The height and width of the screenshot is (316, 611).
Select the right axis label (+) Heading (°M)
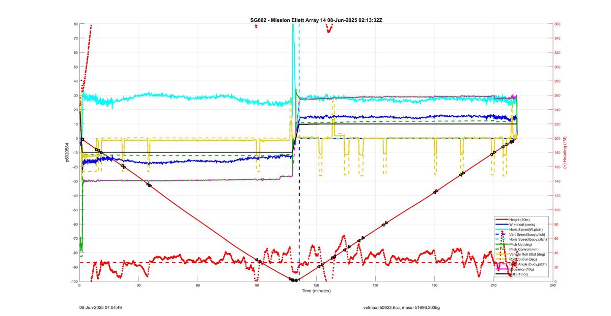565,152
